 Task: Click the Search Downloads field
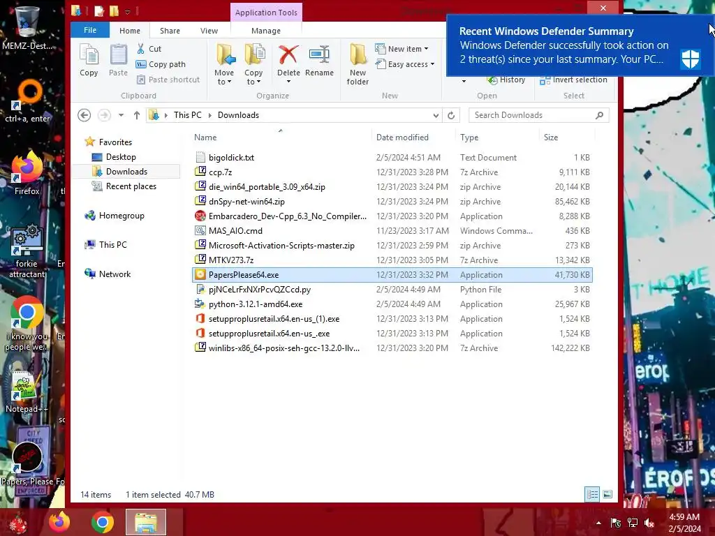[538, 115]
